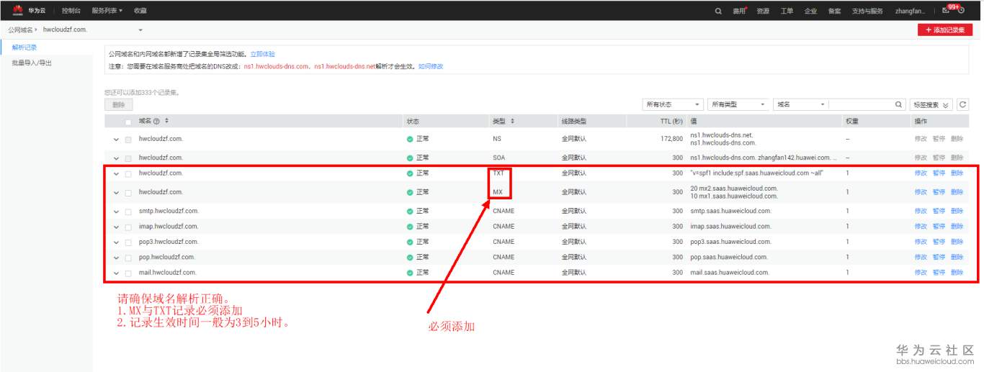This screenshot has height=372, width=984.
Task: Open the 备案 ICP filing menu
Action: [x=834, y=11]
